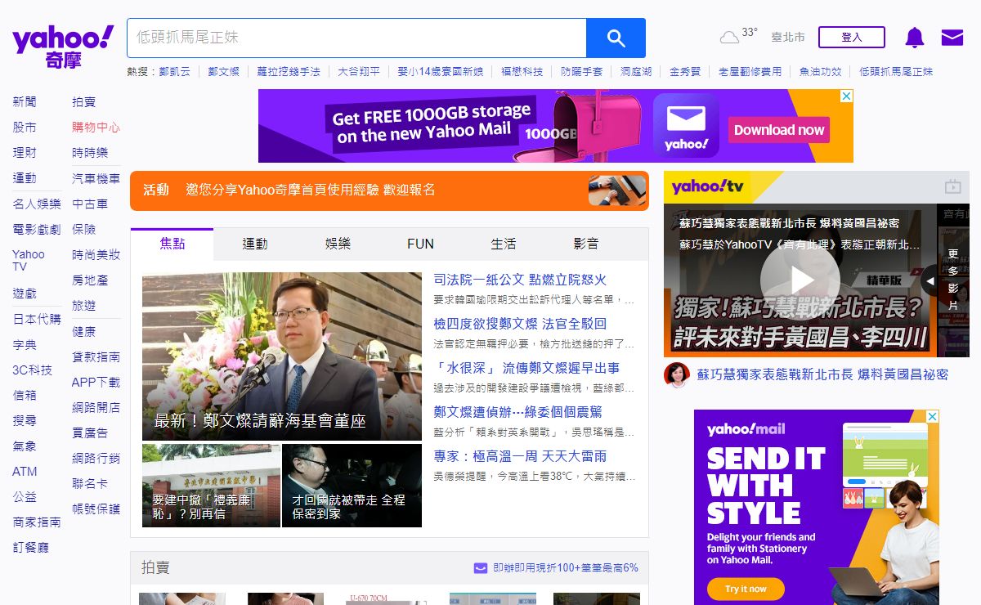Click the Yahoo TV logo

click(708, 187)
